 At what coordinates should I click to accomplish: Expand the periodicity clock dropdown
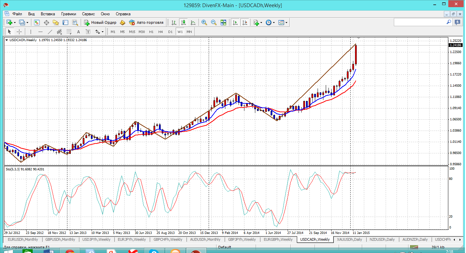[x=274, y=23]
